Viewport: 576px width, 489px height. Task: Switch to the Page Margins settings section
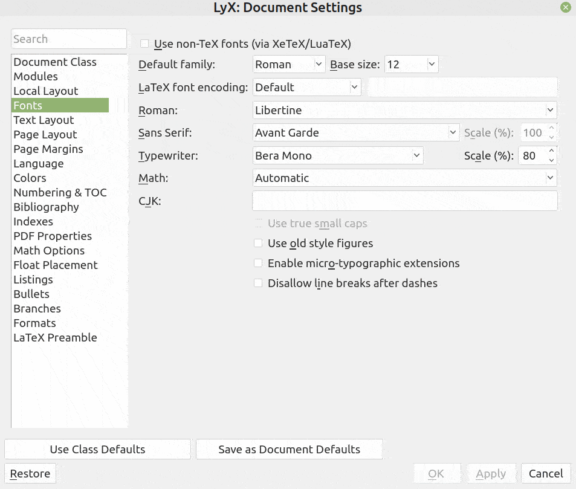point(48,149)
